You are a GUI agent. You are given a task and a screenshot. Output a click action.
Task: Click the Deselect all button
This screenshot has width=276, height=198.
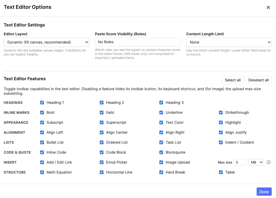pyautogui.click(x=258, y=80)
